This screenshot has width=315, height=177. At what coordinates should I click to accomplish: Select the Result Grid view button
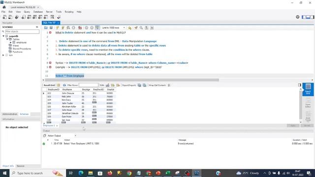tap(308, 89)
